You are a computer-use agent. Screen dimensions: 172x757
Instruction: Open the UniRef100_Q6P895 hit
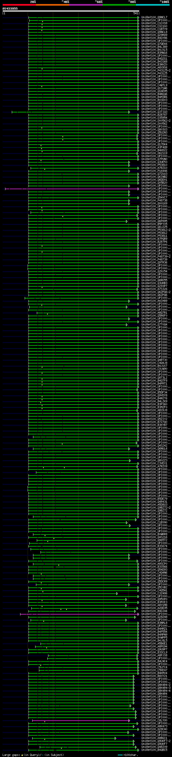coord(154,221)
